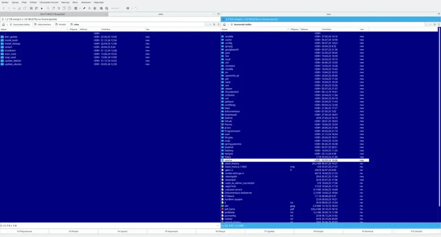
Task: Click the green square toolbar icon
Action: coord(76,8)
